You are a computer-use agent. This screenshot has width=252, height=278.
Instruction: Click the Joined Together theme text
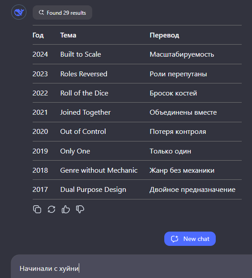pos(85,112)
